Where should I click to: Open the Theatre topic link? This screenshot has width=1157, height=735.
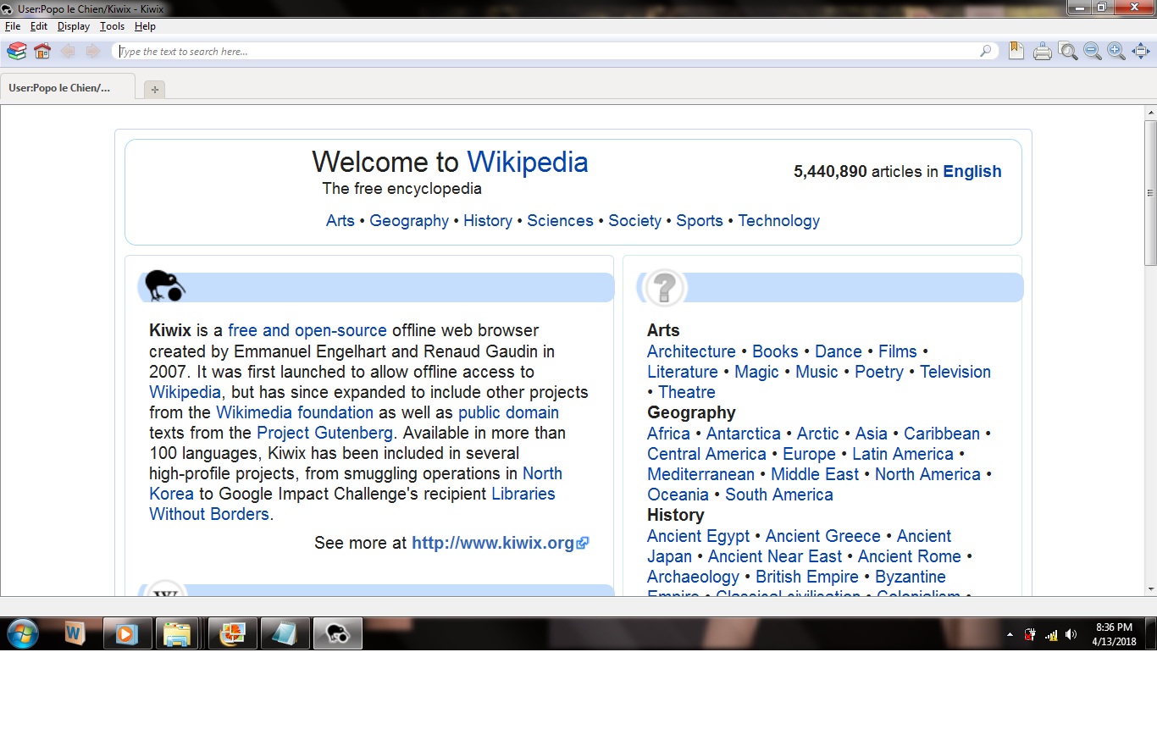tap(687, 392)
